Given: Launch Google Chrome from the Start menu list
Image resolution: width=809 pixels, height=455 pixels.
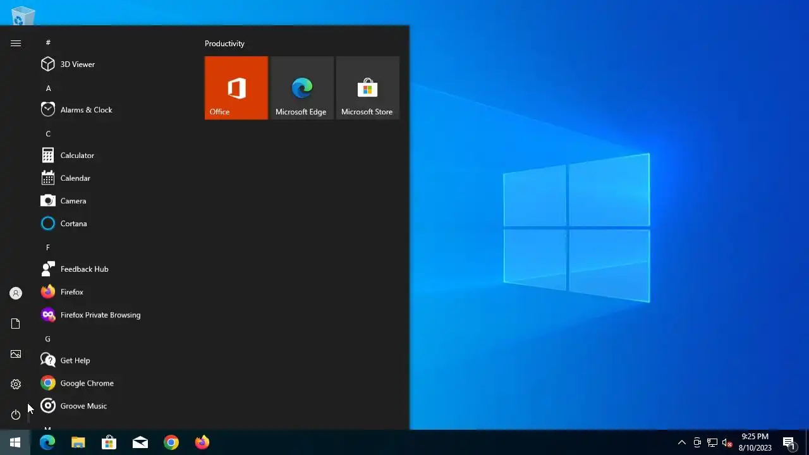Looking at the screenshot, I should click(x=114, y=383).
